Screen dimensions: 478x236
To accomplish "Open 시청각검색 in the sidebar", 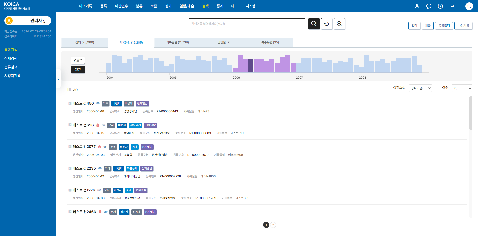I will point(12,76).
